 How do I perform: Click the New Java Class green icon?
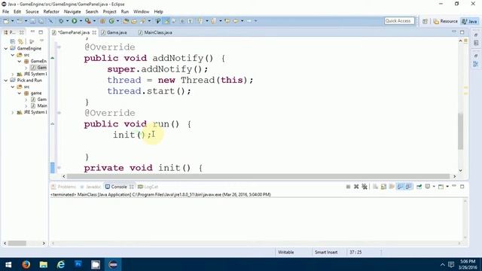[x=111, y=21]
